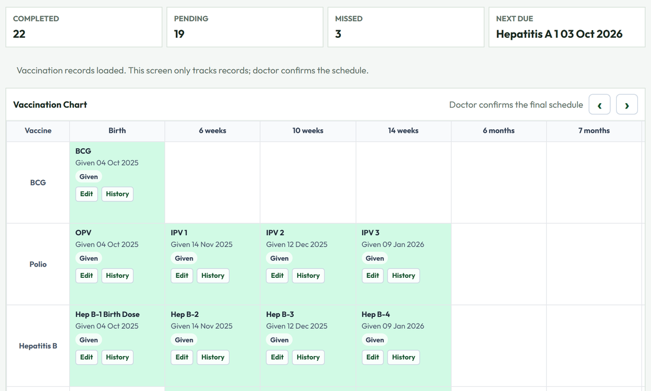View History of Hep B-1 Birth Dose
The image size is (651, 391).
(118, 357)
